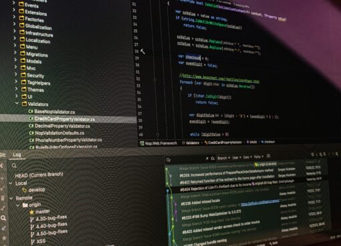Image resolution: width=341 pixels, height=246 pixels.
Task: Select the Migrations folder
Action: coord(37,55)
